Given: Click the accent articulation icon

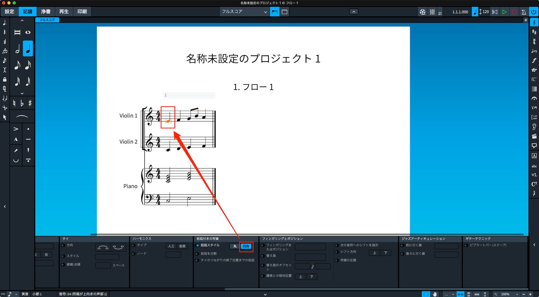Looking at the screenshot, I should (16, 129).
